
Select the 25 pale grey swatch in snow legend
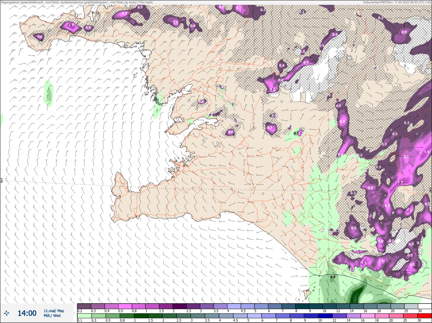[x=411, y=306]
